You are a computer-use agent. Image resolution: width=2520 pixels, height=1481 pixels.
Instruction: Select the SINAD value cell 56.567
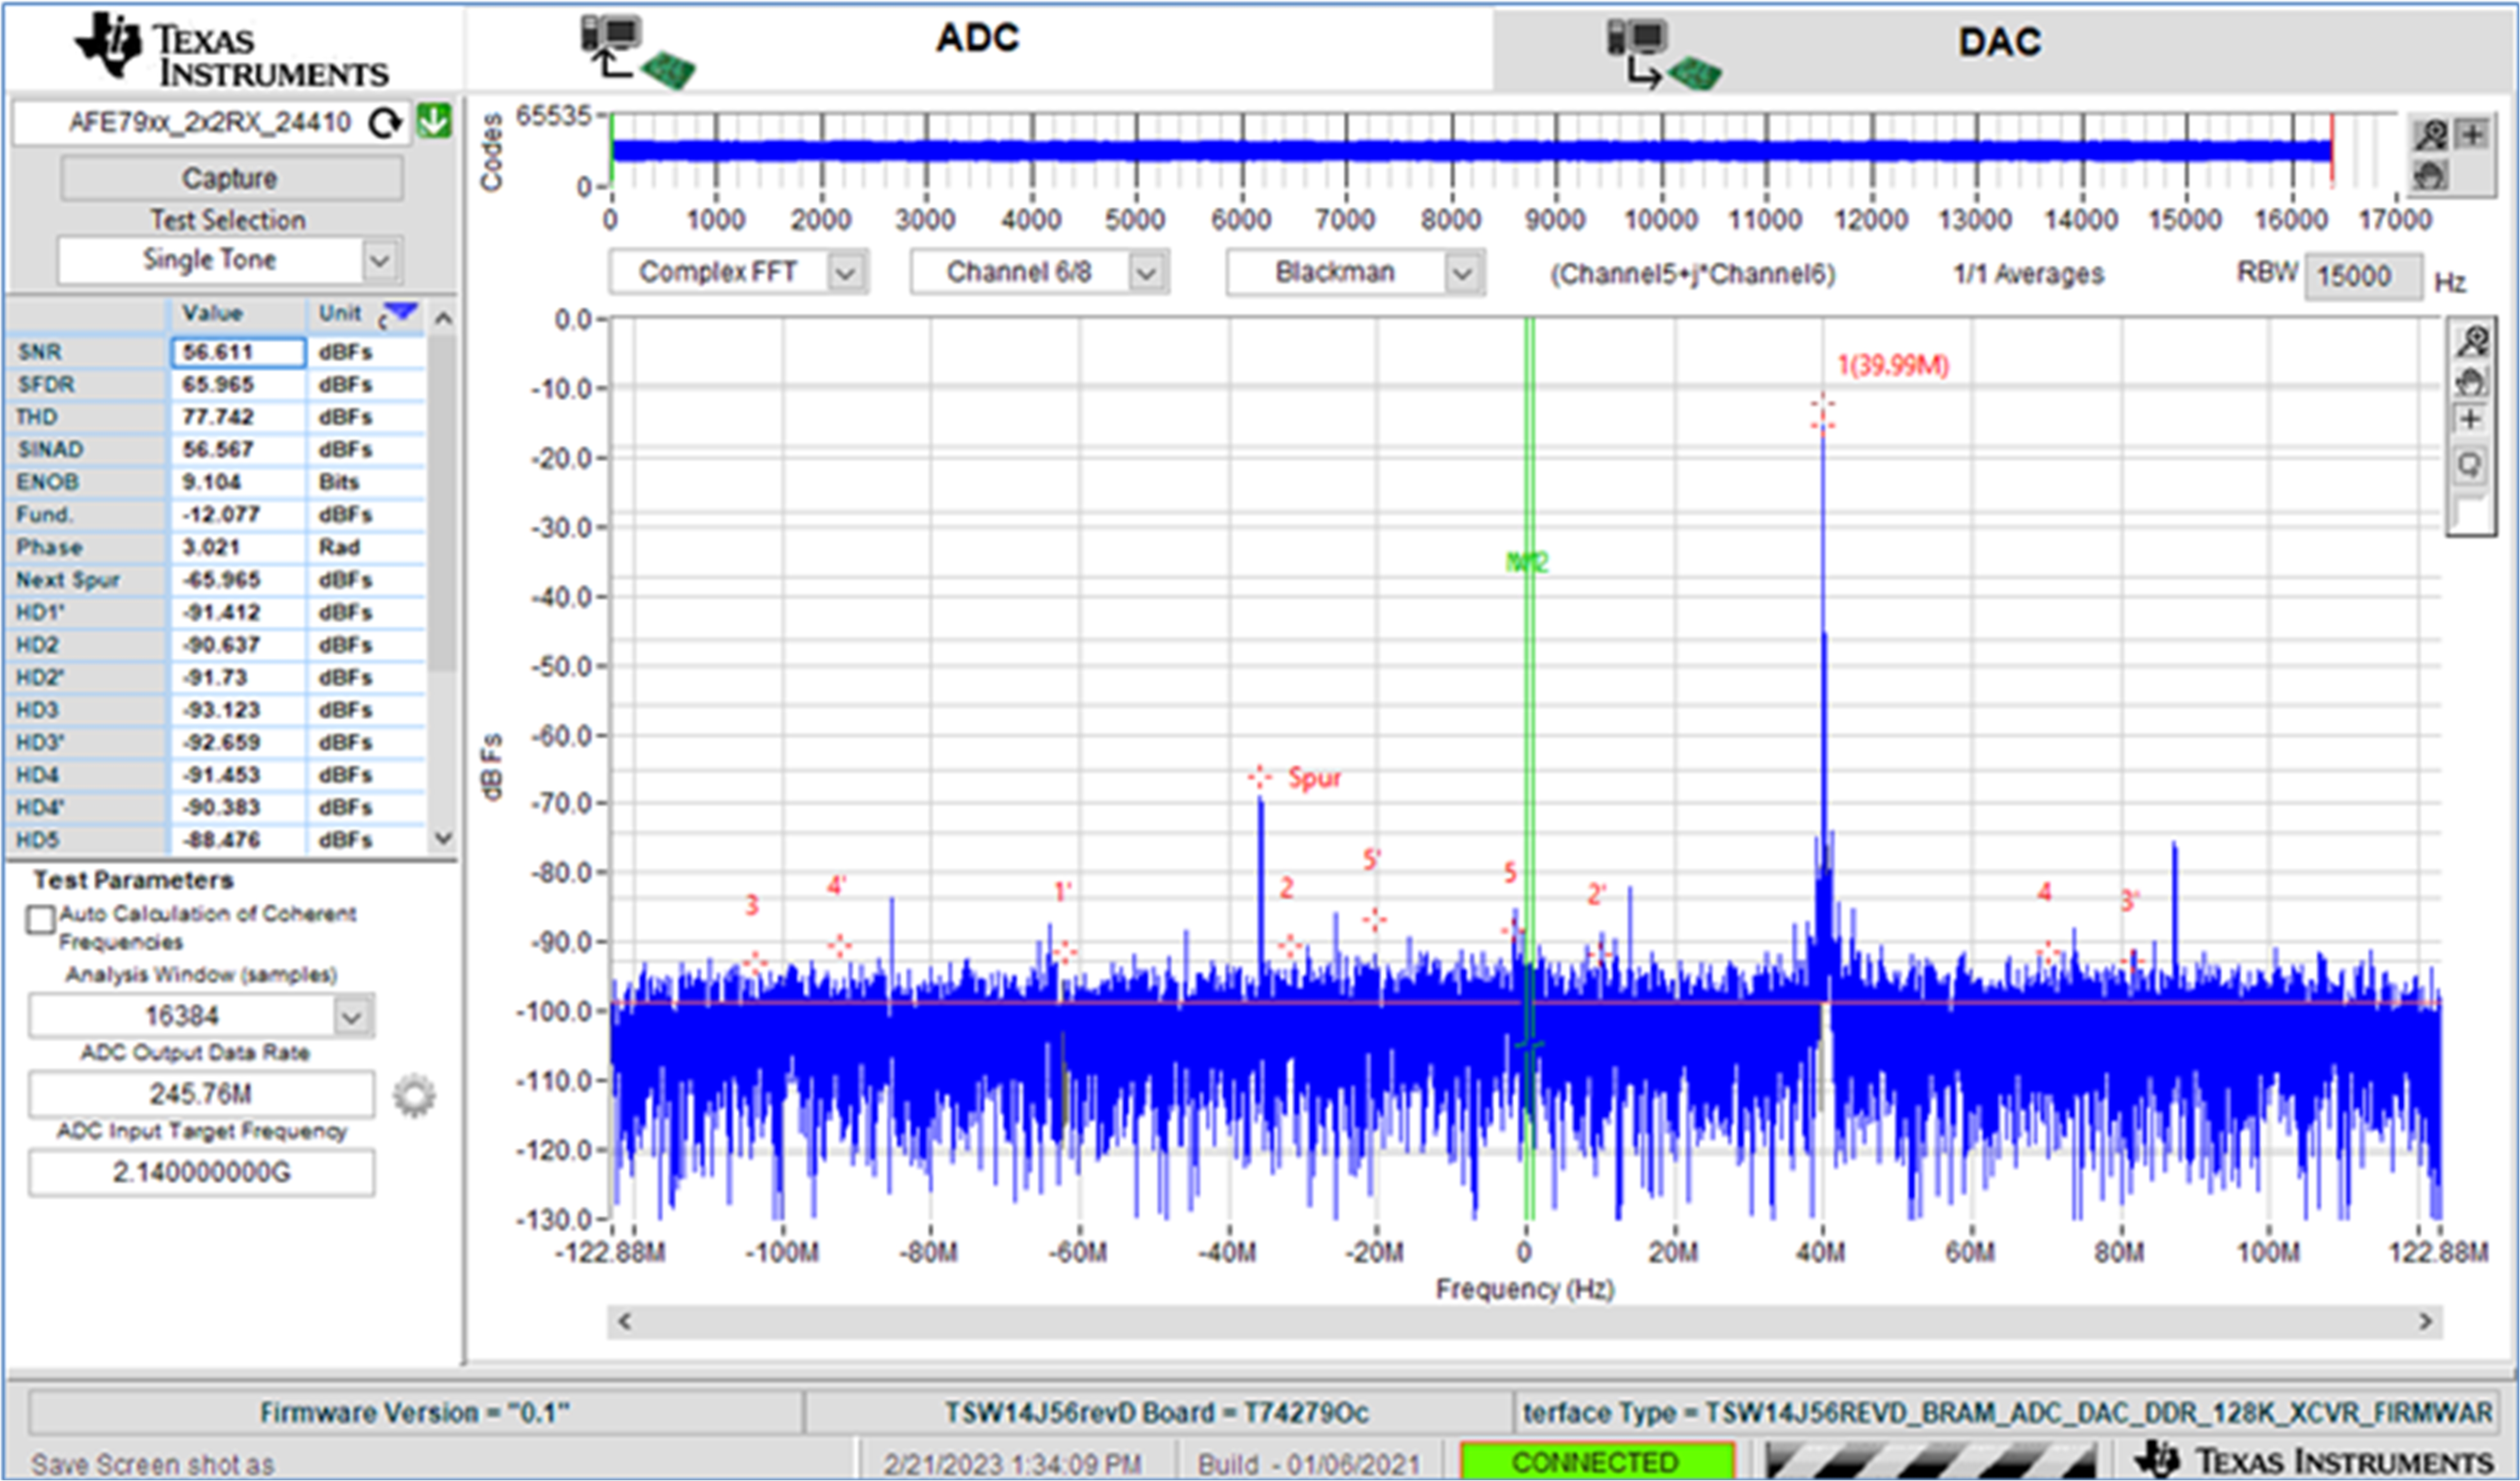tap(238, 449)
